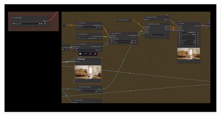The image size is (221, 116).
Task: Open the crop combo in CLIP Vision Encode
Action: coord(88,50)
